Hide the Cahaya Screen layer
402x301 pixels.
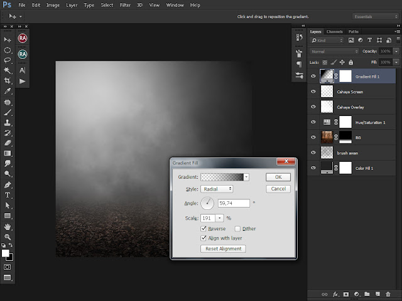click(313, 92)
